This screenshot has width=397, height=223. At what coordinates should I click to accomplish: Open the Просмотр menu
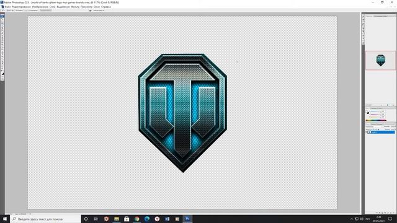(87, 7)
